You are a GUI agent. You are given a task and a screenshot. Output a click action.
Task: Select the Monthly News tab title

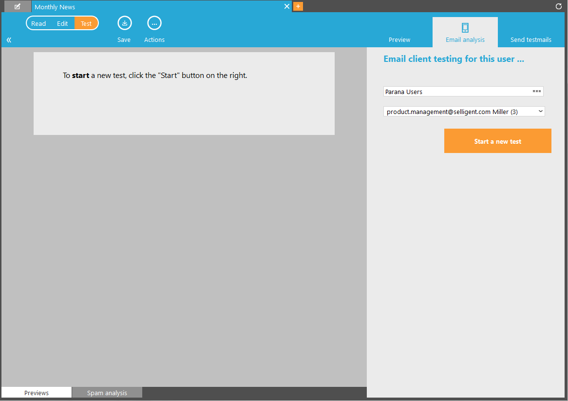(x=55, y=7)
